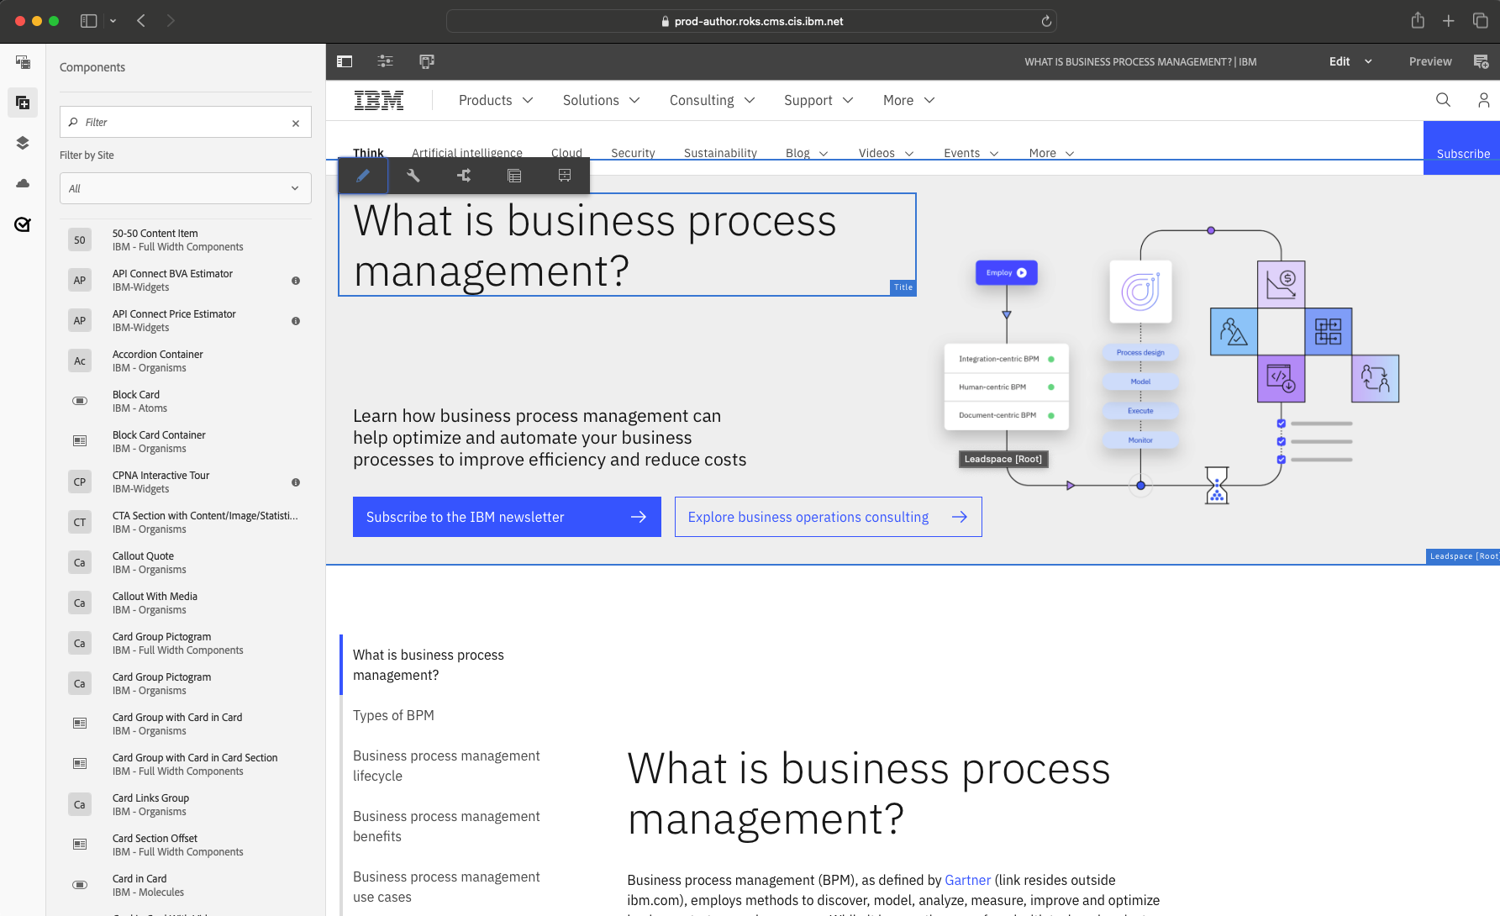Open the Sustainability tab
This screenshot has width=1500, height=916.
click(x=720, y=153)
